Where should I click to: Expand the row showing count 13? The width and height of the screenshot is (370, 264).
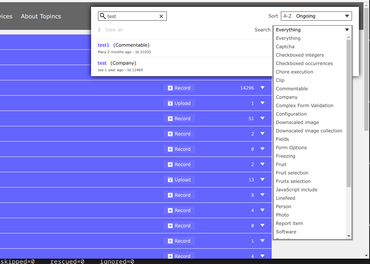262,180
